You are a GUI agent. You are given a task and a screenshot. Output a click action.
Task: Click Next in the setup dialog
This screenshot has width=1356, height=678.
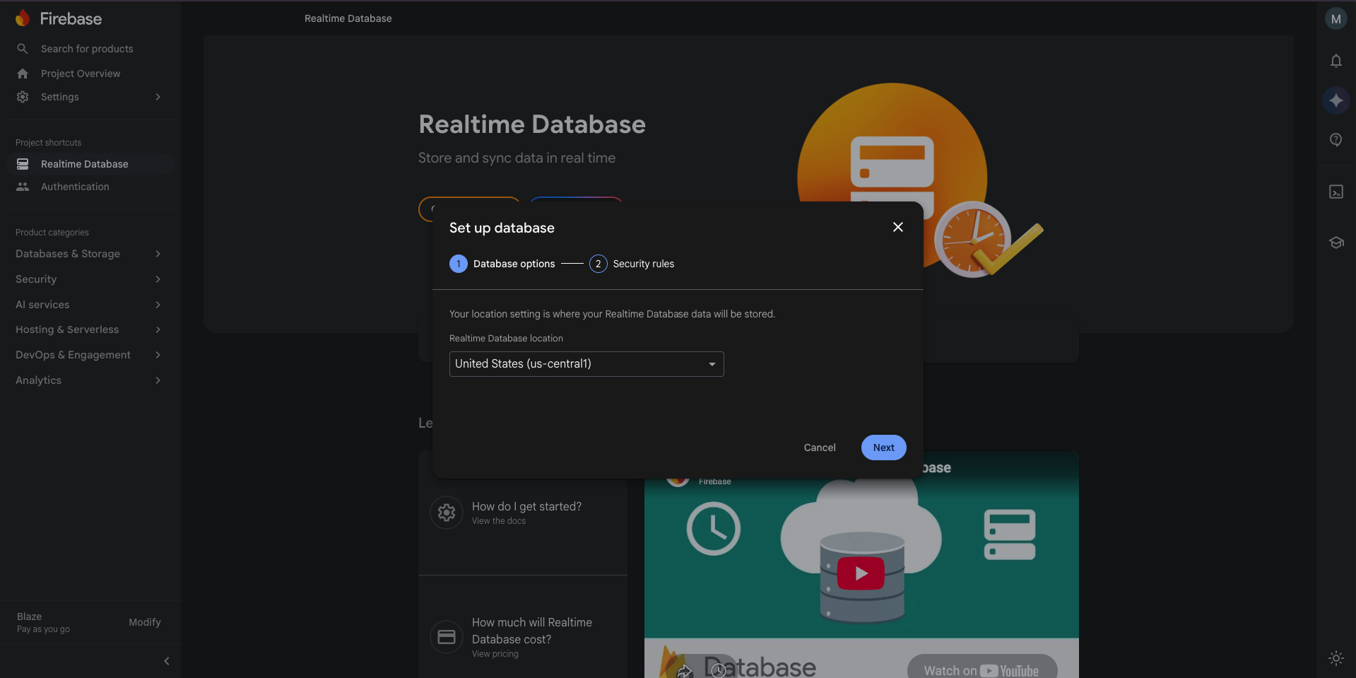(883, 448)
